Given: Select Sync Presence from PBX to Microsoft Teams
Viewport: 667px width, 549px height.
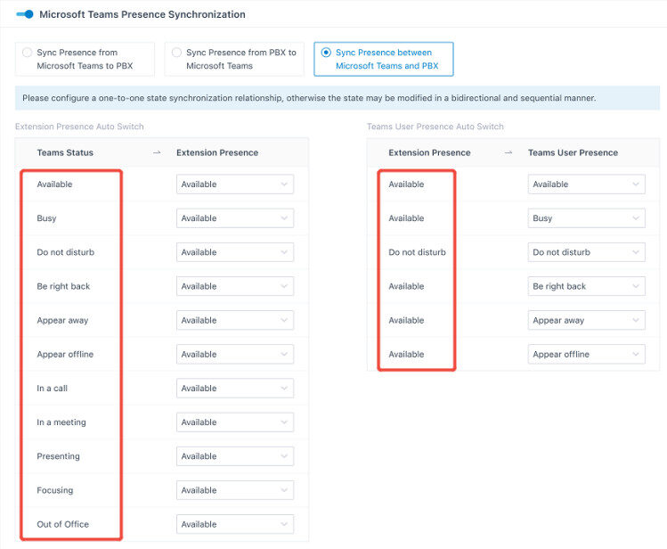Looking at the screenshot, I should click(x=234, y=59).
